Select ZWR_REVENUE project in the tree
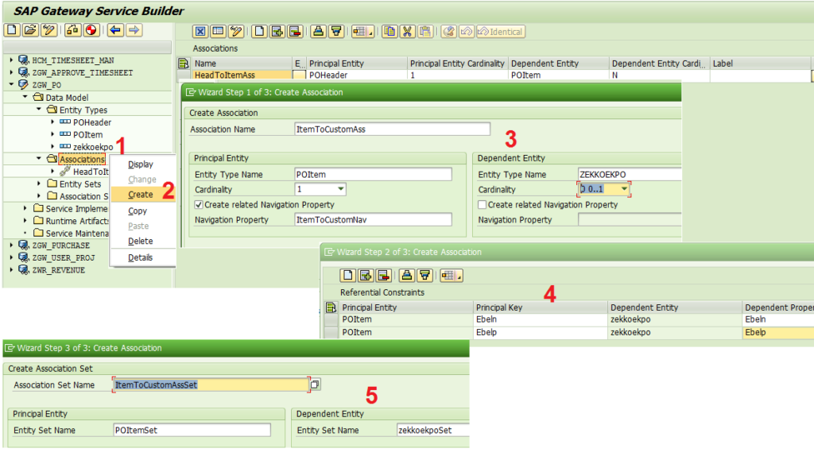 [59, 270]
